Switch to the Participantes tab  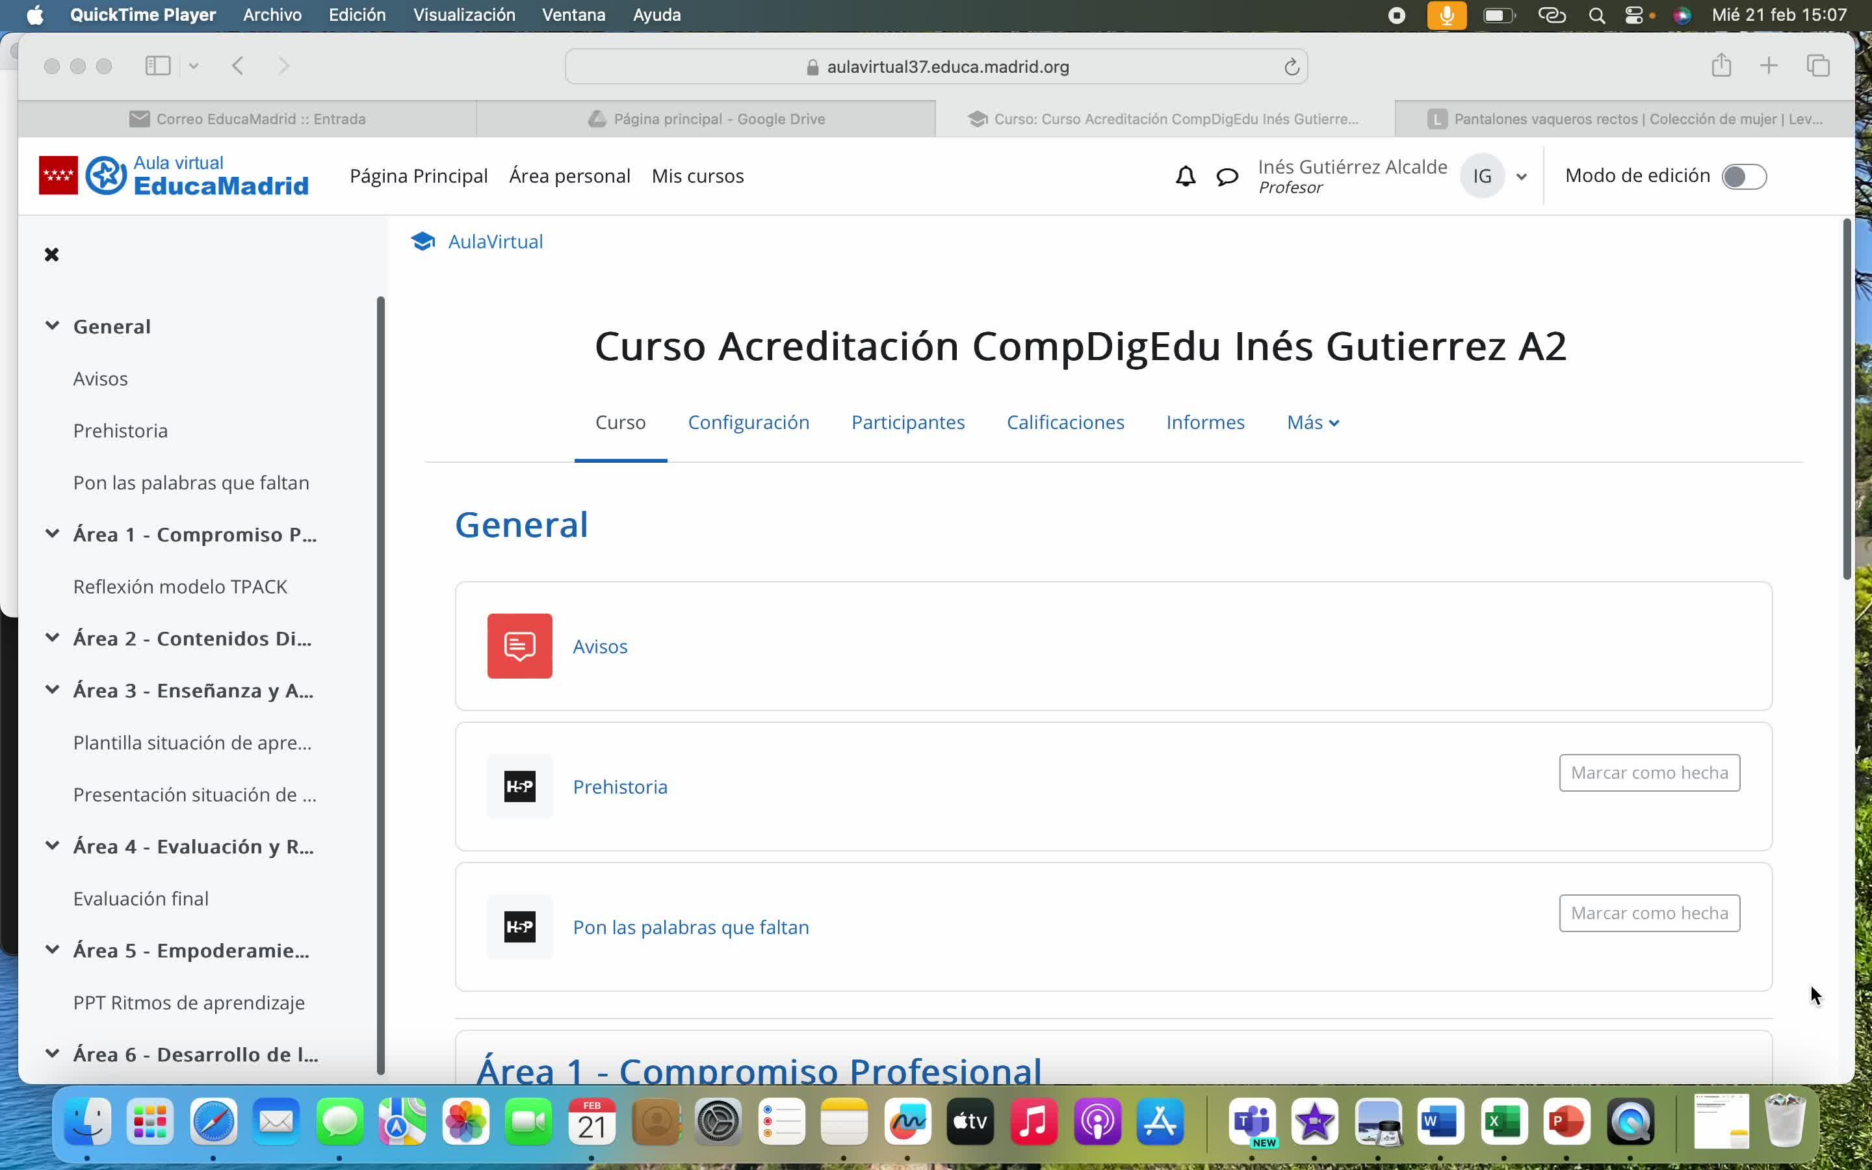click(x=908, y=422)
